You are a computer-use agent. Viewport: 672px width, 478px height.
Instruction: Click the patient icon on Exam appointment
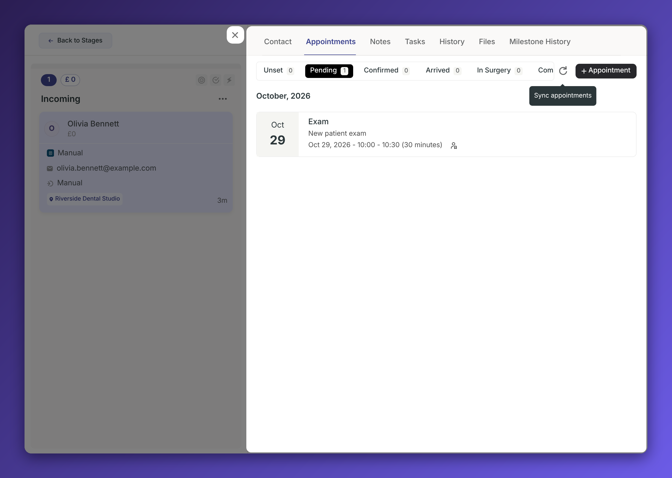click(454, 146)
